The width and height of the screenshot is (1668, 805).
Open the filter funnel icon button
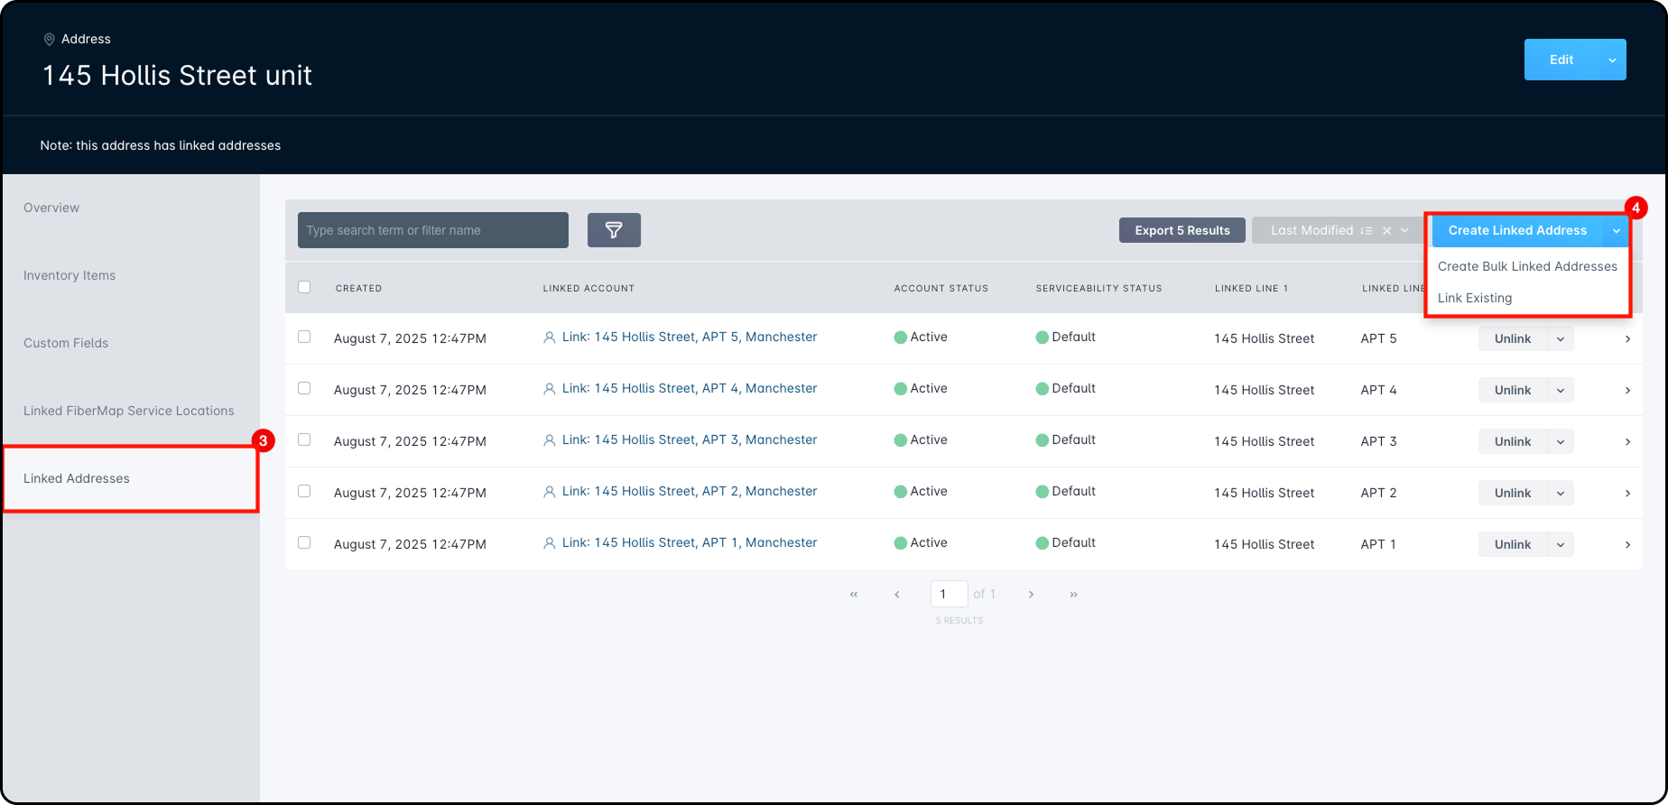[614, 230]
